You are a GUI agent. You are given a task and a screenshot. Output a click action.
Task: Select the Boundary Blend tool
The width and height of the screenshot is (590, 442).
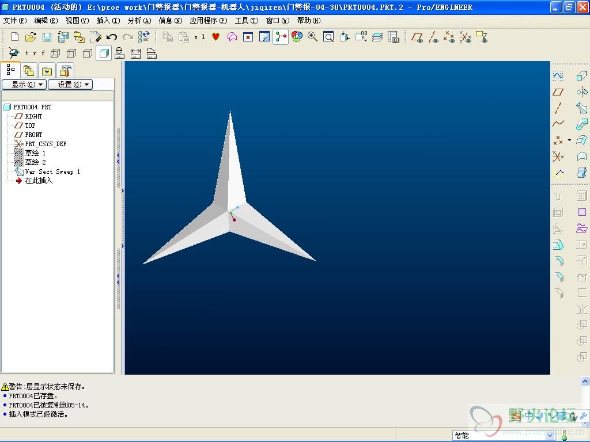582,140
